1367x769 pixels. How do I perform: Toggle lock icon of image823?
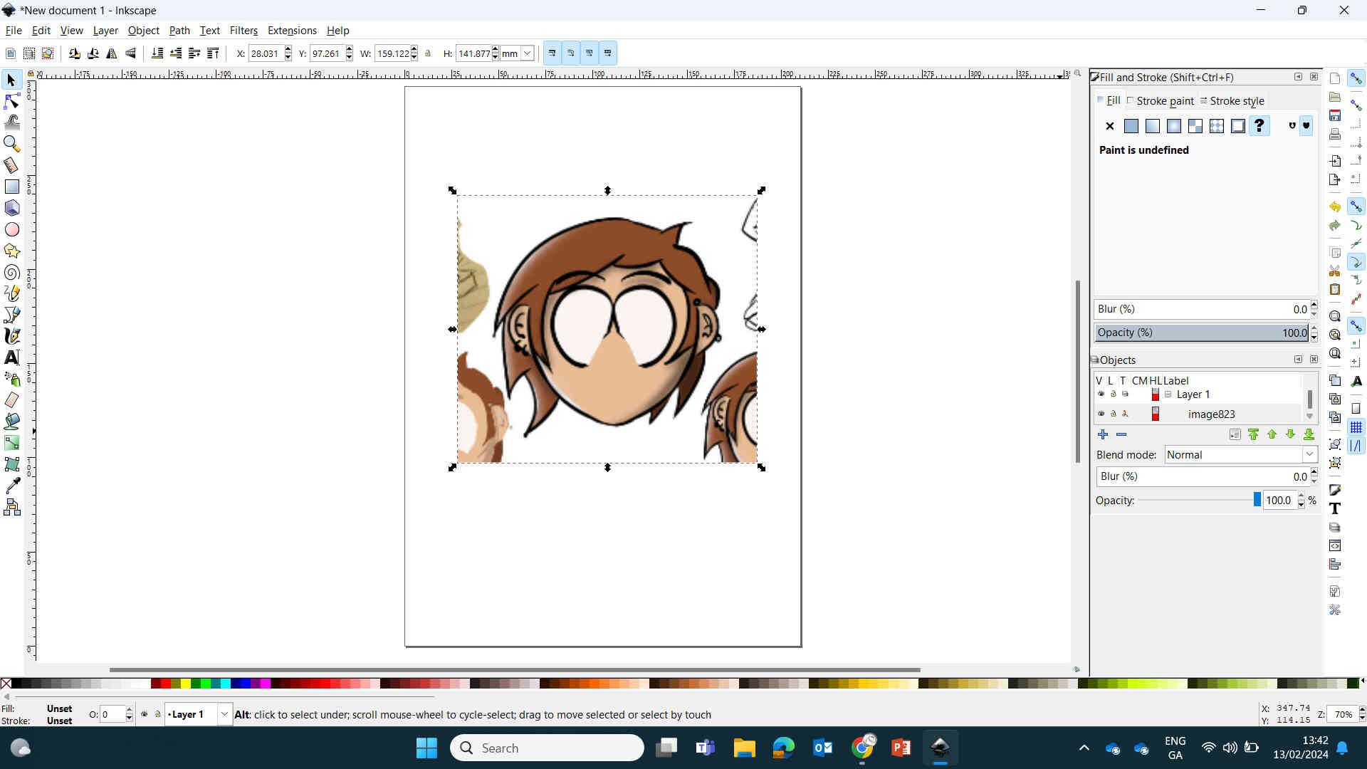(1114, 414)
